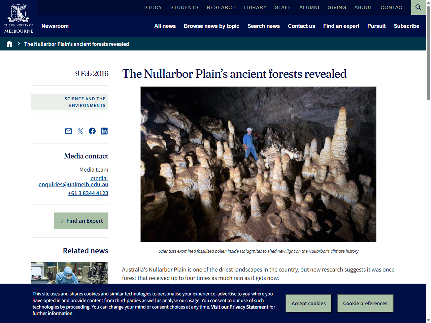Switch to the All news section

click(x=165, y=26)
